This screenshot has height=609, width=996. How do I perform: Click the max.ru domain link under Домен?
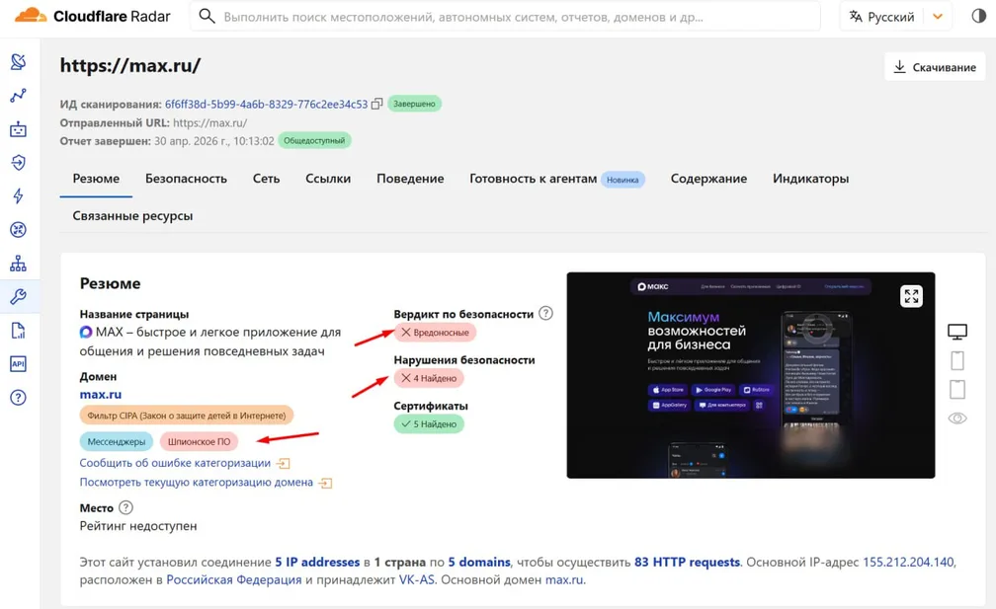point(101,394)
